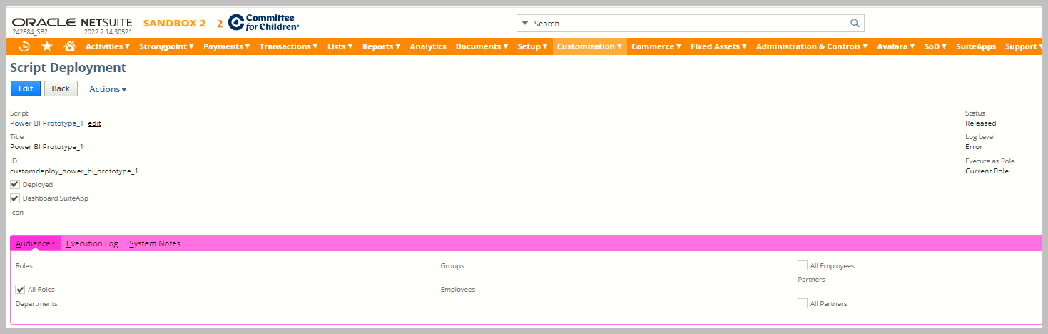Image resolution: width=1048 pixels, height=334 pixels.
Task: Open the Recent Records clock icon
Action: coord(24,46)
